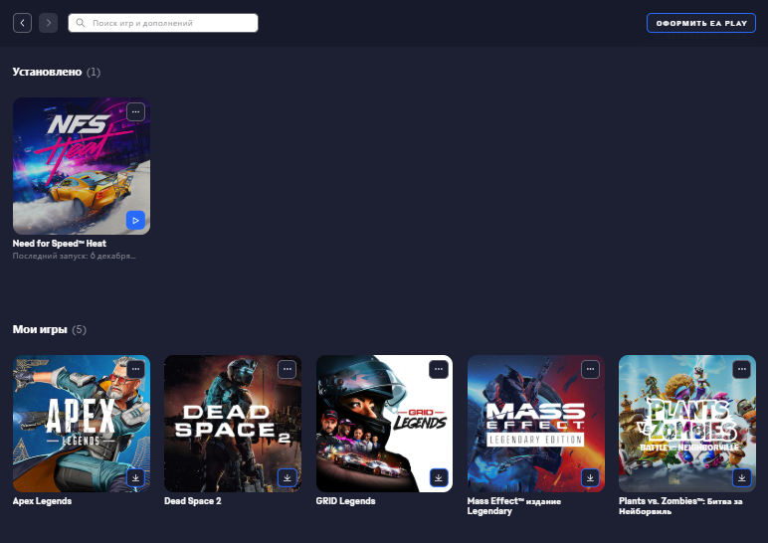Download Plants vs. Zombies via download icon
The height and width of the screenshot is (543, 768).
(741, 477)
